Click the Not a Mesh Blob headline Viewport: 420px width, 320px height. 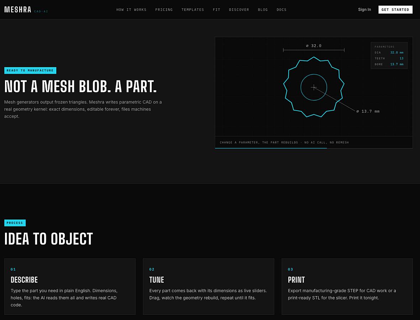[x=81, y=86]
